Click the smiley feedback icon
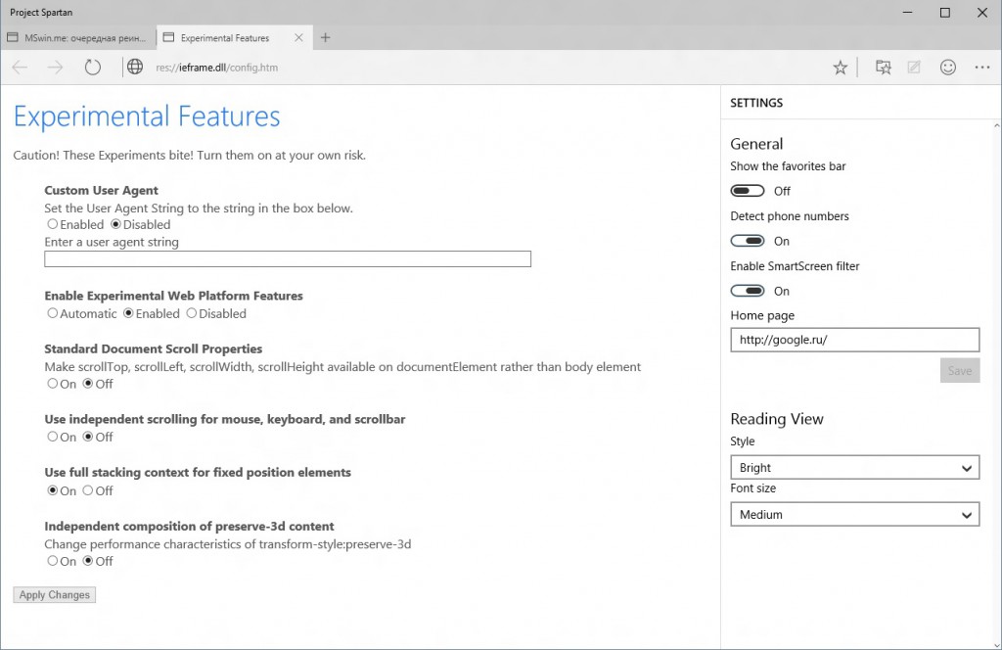Image resolution: width=1002 pixels, height=650 pixels. (x=947, y=68)
